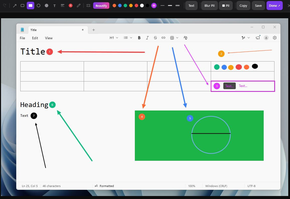Screen dimensions: 290x199
Task: Click 46 characters in status bar
Action: [x=52, y=186]
